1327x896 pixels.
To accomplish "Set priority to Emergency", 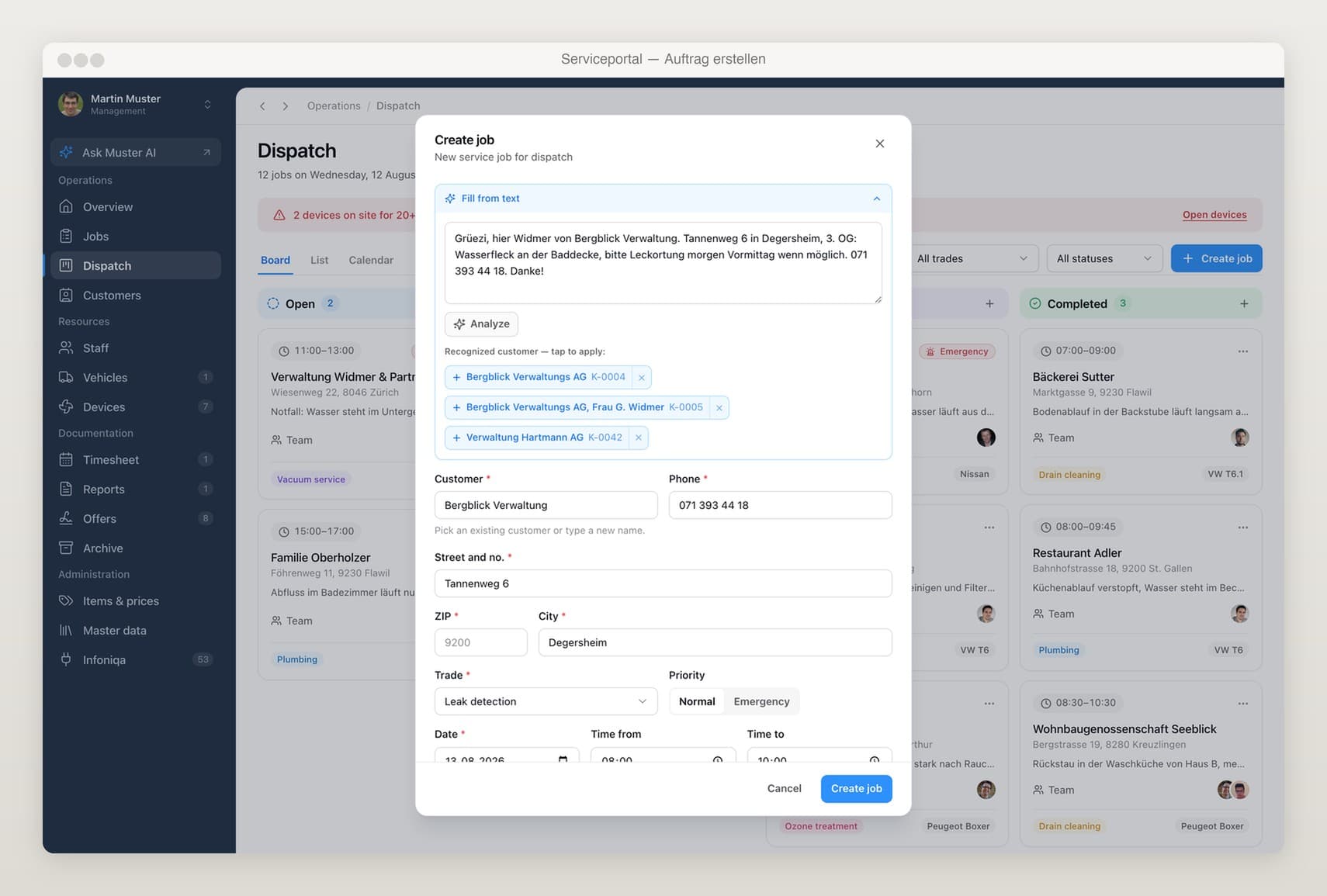I will [761, 701].
